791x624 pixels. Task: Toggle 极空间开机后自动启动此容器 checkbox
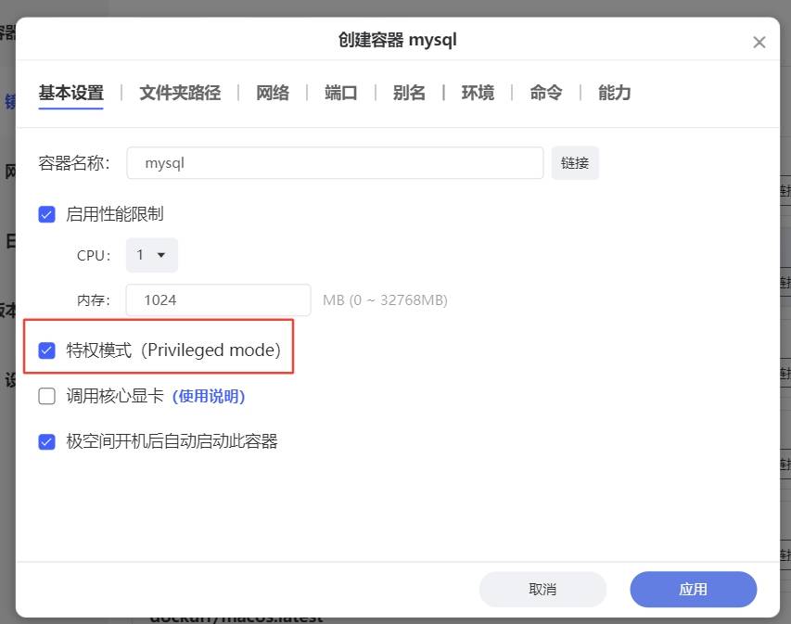click(x=46, y=440)
